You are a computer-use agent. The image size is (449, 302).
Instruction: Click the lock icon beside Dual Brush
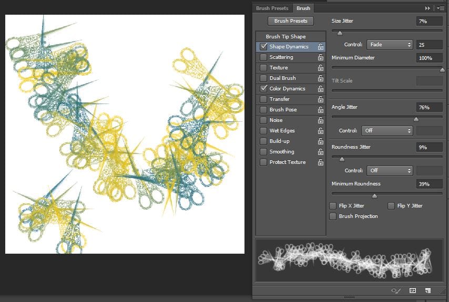coord(320,78)
